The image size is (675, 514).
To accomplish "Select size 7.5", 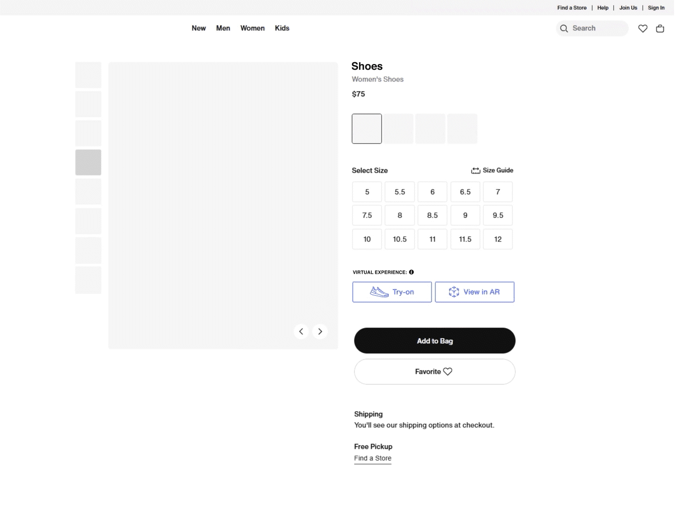I will click(x=367, y=215).
